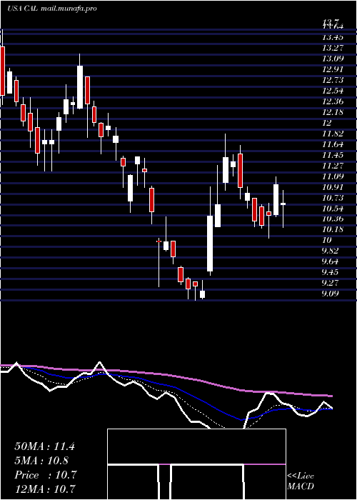Screen dimensions: 357x500
Task: Click the 10.73 price axis label
Action: click(x=333, y=198)
